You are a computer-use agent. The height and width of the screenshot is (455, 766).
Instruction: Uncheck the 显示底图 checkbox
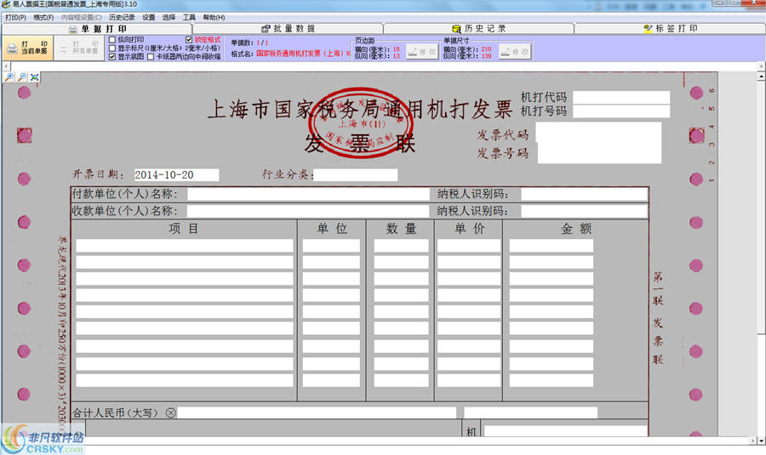112,57
